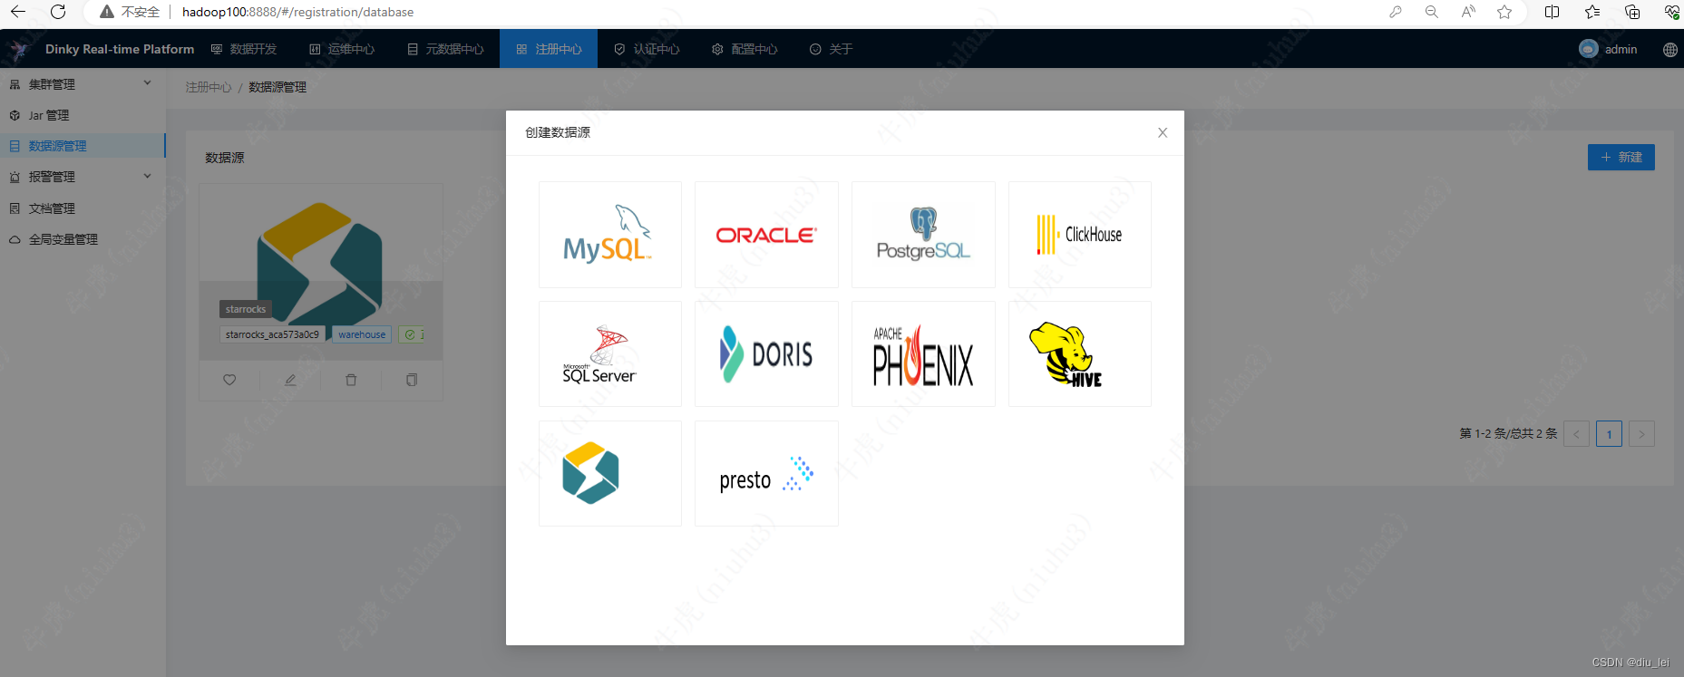Open the 数据开发 menu
The height and width of the screenshot is (677, 1684).
(x=243, y=49)
